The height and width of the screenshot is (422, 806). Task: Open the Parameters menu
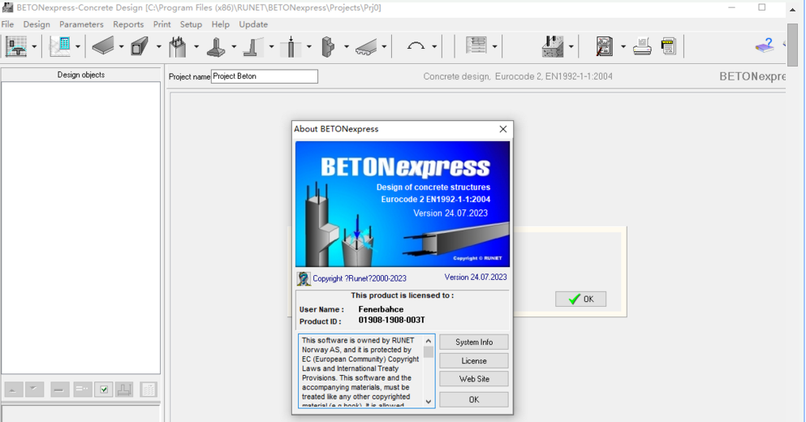coord(81,24)
